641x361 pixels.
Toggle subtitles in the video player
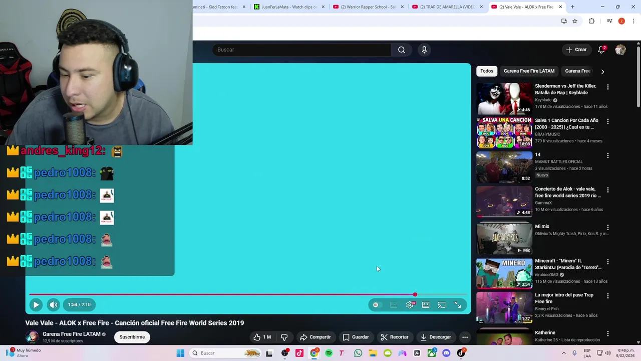point(394,305)
